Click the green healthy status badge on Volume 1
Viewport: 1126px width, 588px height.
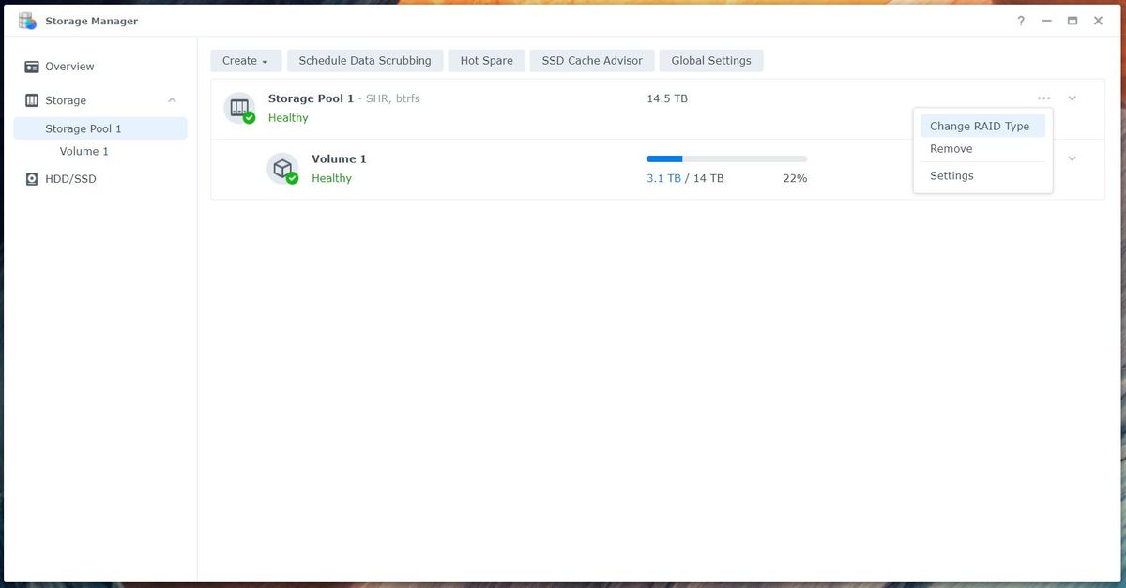pos(290,177)
